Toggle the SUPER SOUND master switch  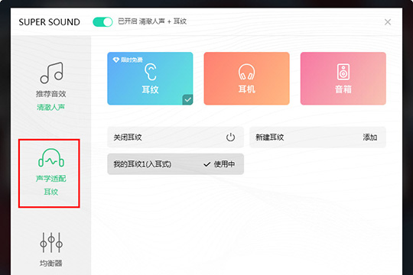[x=102, y=22]
